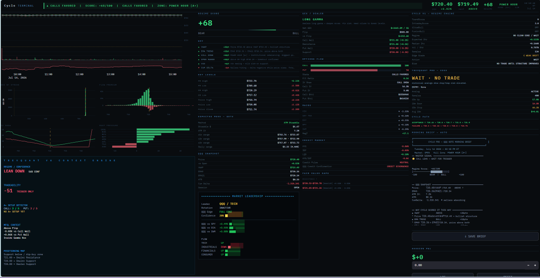
Task: Click LONG GAMMA heading in GEX panel
Action: click(312, 19)
